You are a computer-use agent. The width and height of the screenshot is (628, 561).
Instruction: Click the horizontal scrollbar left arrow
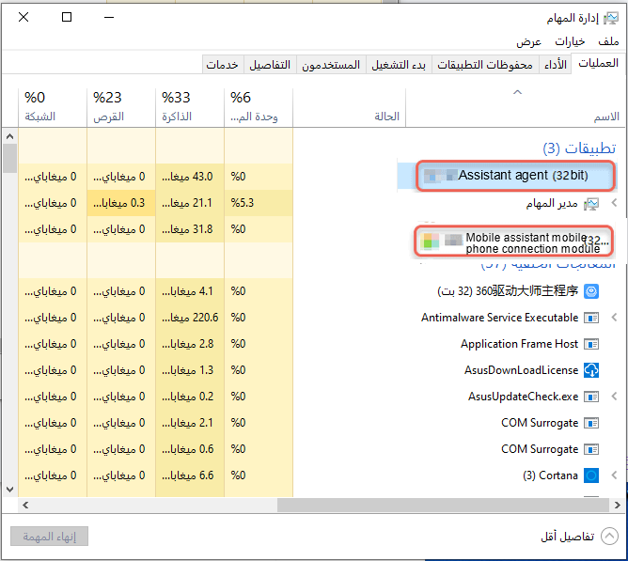coord(25,505)
